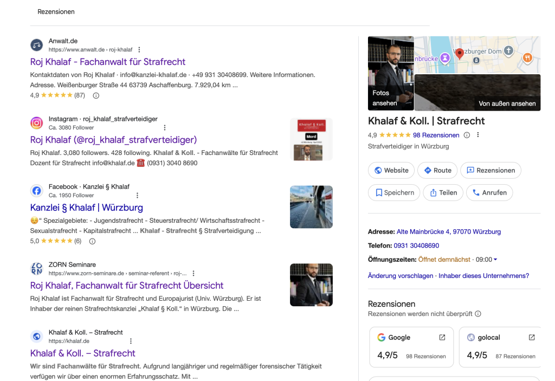Open external link icon on Google reviews card
The width and height of the screenshot is (555, 381).
point(442,337)
